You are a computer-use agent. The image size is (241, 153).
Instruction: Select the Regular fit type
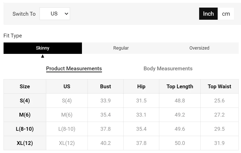coord(121,48)
